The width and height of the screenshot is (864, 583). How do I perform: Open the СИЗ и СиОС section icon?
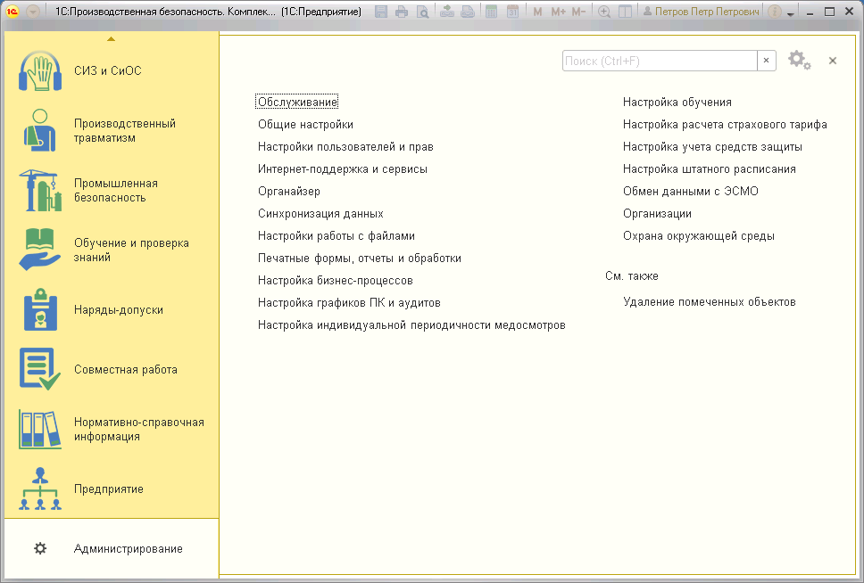tap(40, 71)
